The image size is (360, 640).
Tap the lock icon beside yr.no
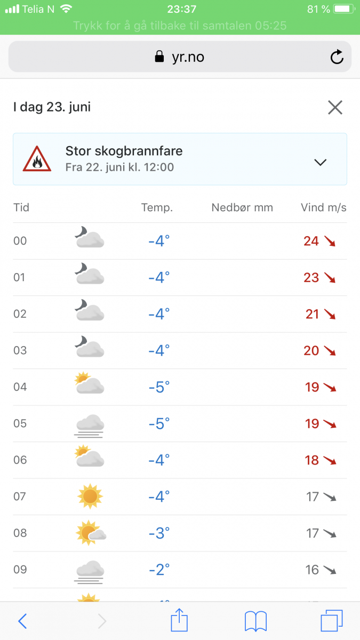pyautogui.click(x=159, y=57)
